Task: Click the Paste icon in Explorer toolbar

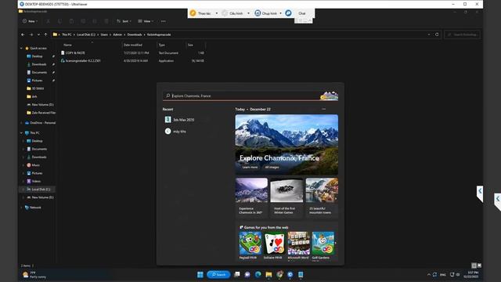Action: point(71,21)
